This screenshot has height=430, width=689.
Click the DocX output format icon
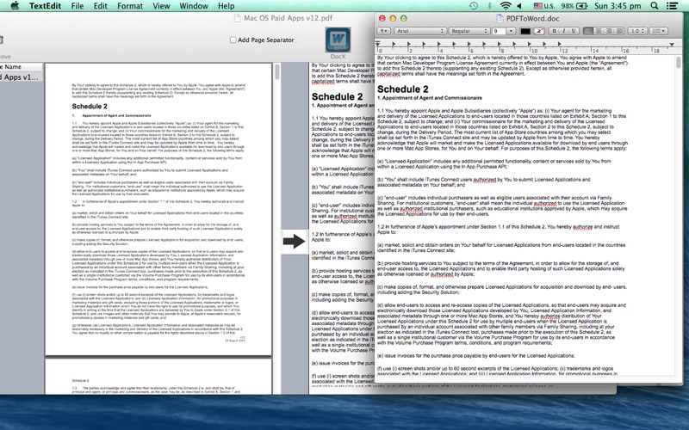(338, 40)
